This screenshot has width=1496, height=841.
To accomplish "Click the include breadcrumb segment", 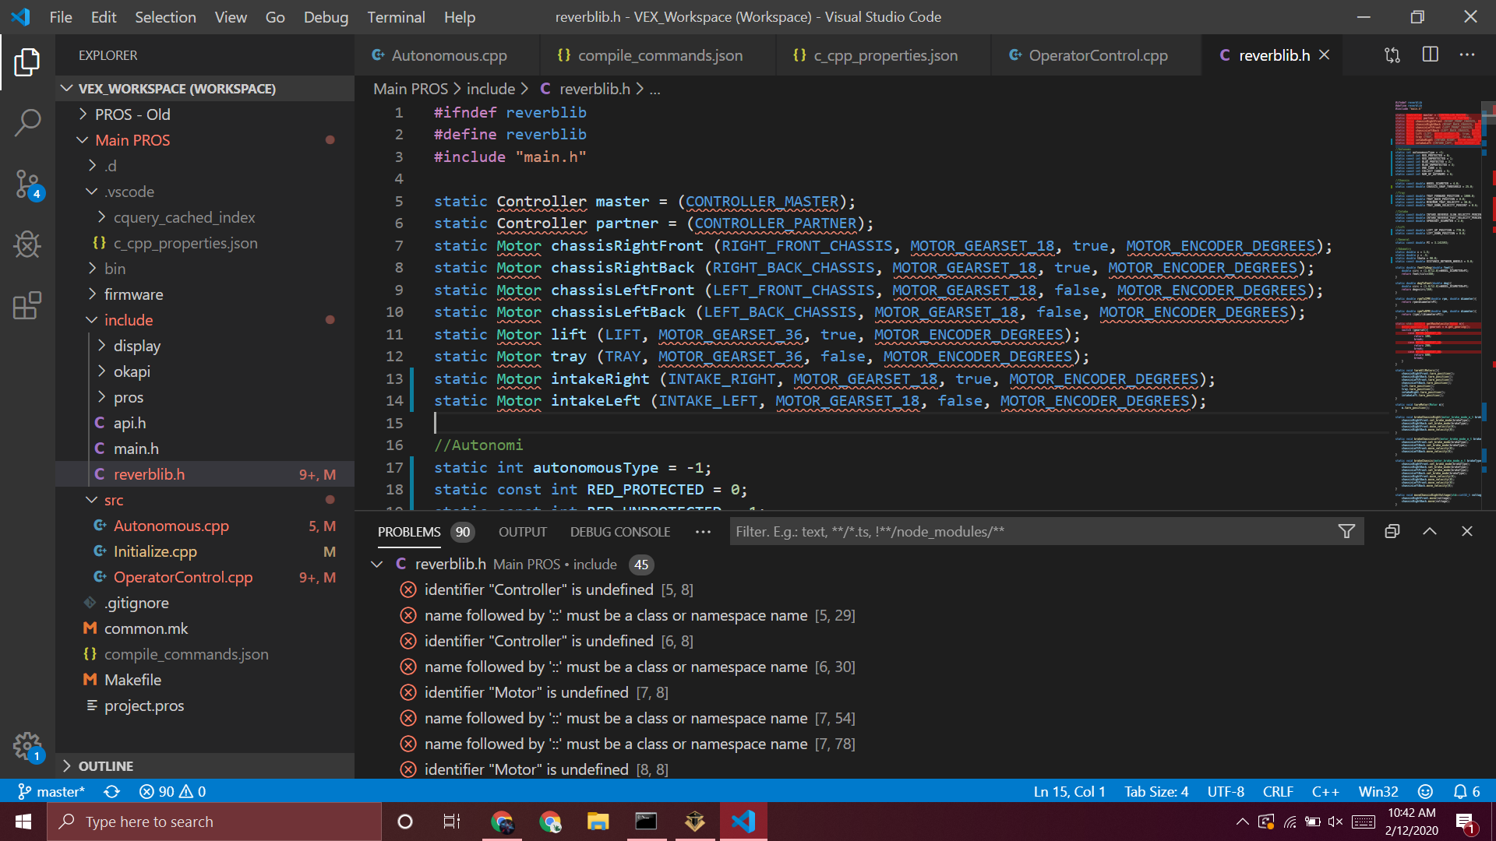I will coord(490,89).
